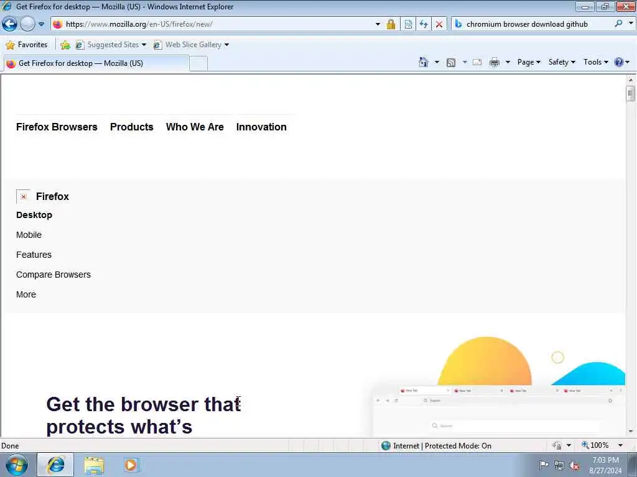637x477 pixels.
Task: Click the status bar privacy/security icon
Action: click(557, 446)
